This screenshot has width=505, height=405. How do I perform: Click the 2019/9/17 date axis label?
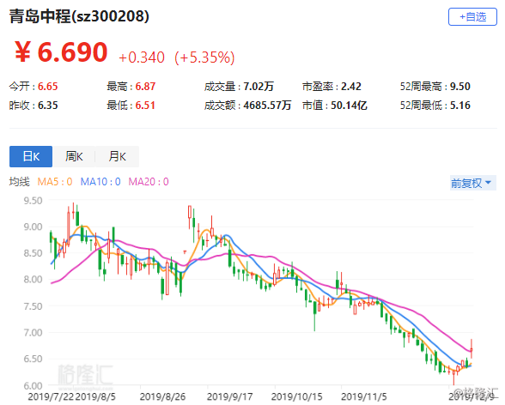point(229,396)
